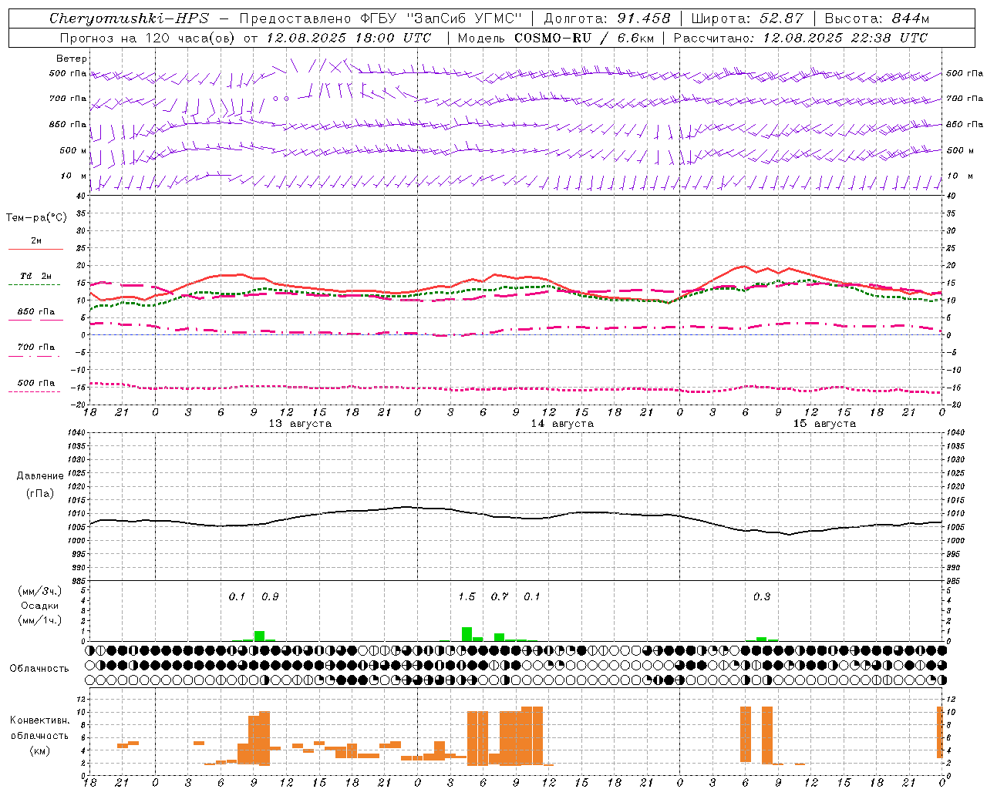Click the 'Давление' pressure panel label
Screen dimensions: 987x789
[x=40, y=476]
